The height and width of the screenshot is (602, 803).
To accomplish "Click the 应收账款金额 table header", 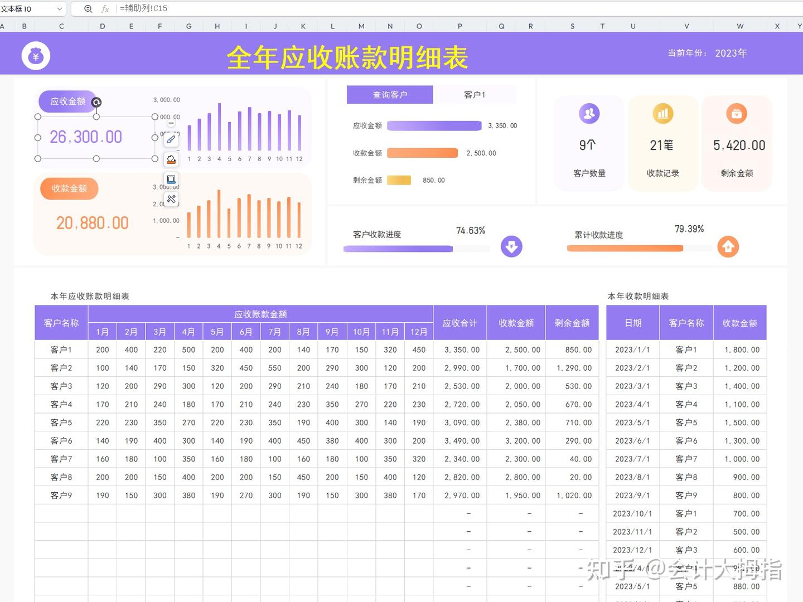I will coord(260,314).
